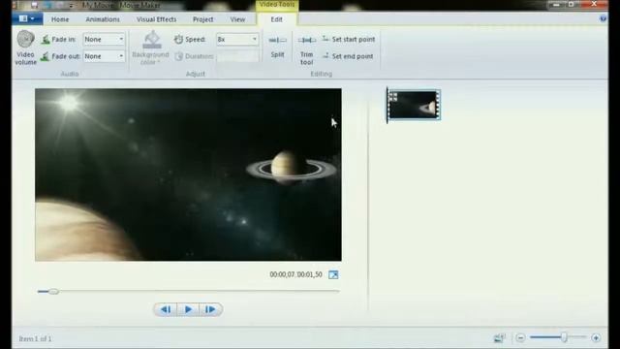Click the Fade out speaker icon
620x349 pixels.
point(46,56)
